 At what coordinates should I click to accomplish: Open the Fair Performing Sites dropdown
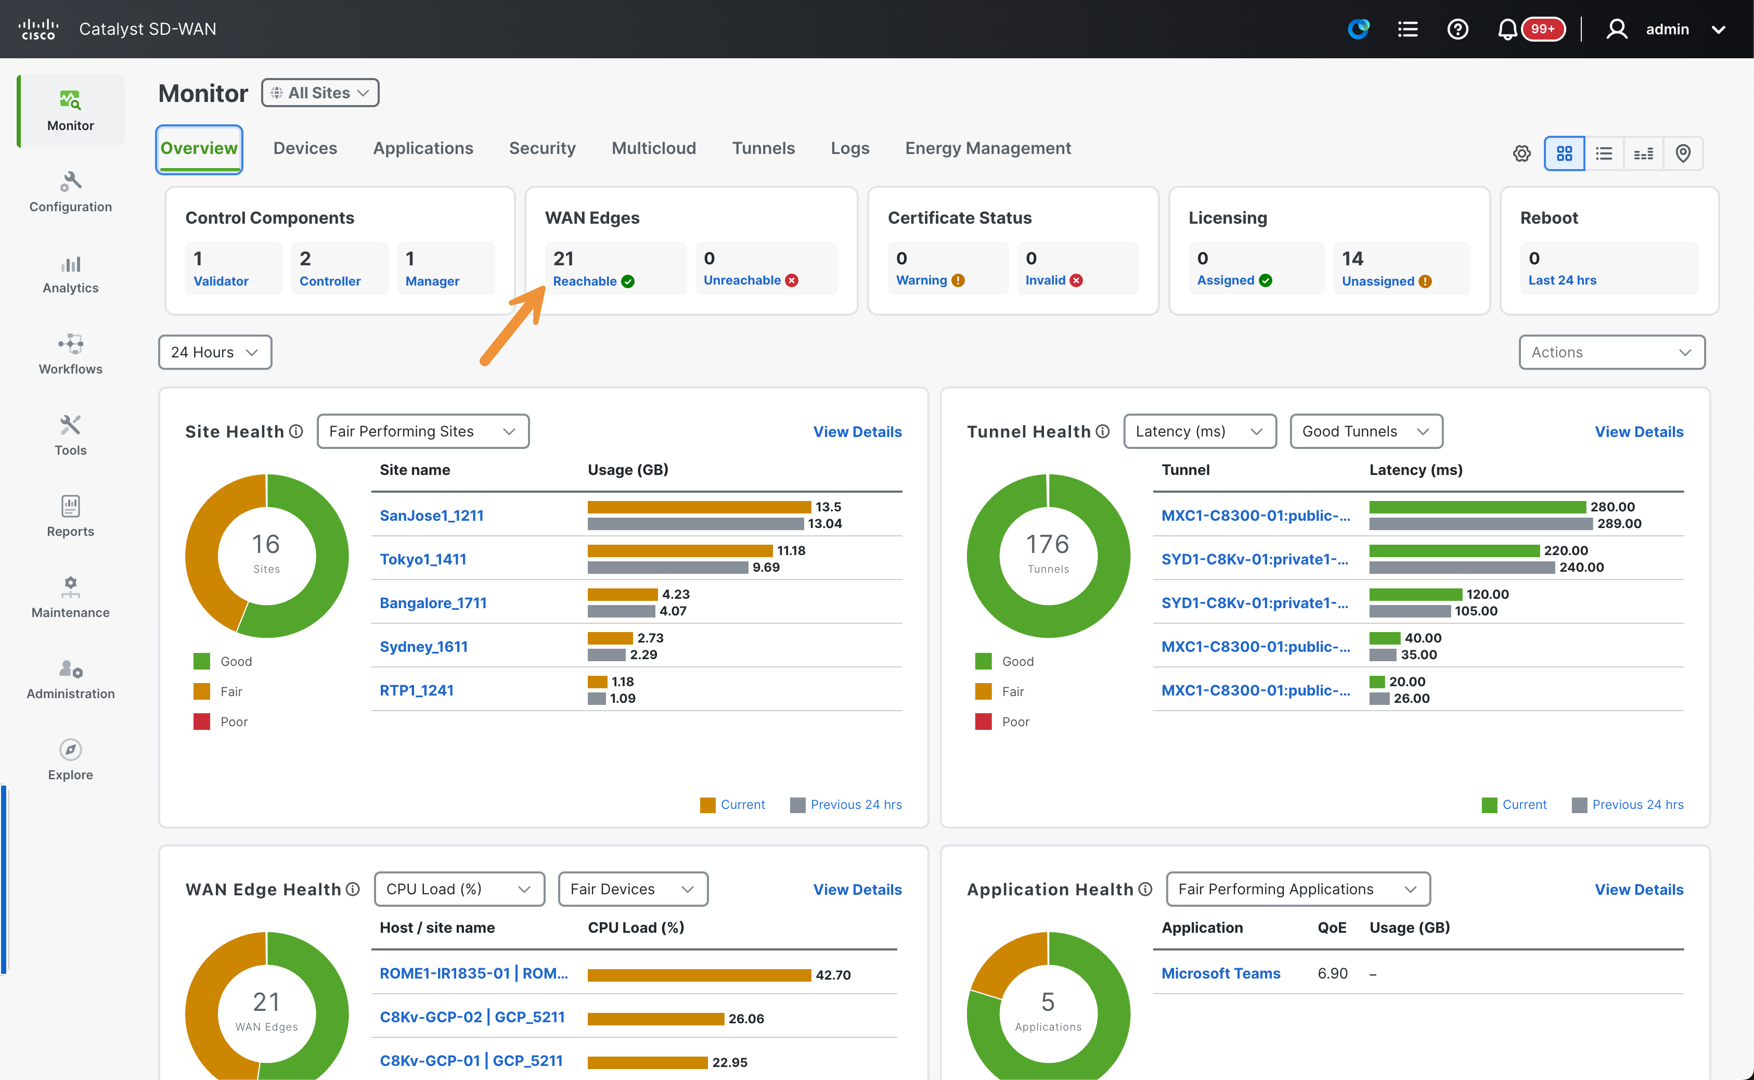point(423,431)
